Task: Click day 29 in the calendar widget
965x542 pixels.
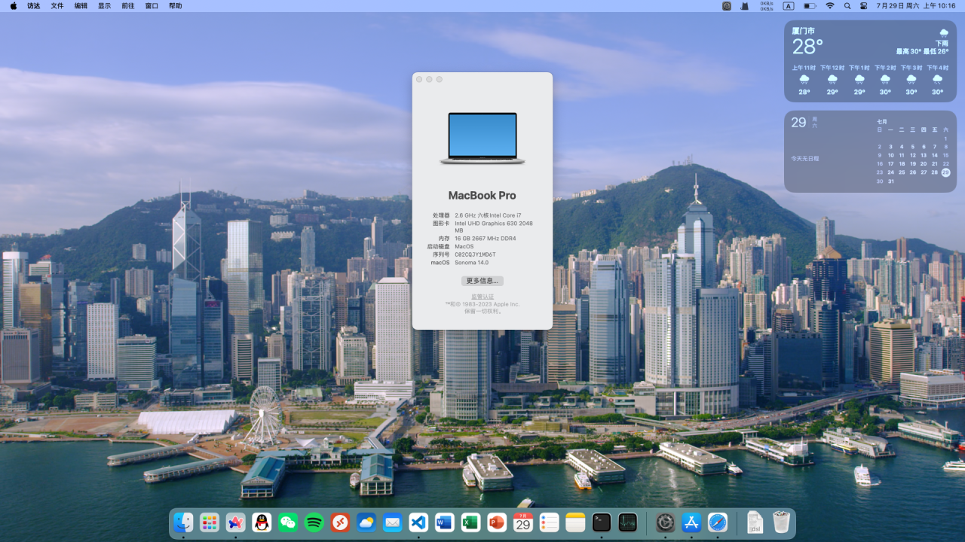Action: click(945, 172)
